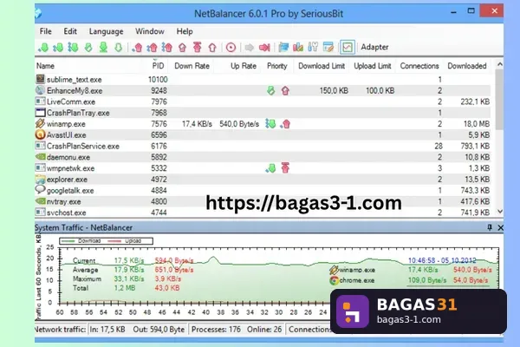Sort by the PID column header

coord(158,66)
